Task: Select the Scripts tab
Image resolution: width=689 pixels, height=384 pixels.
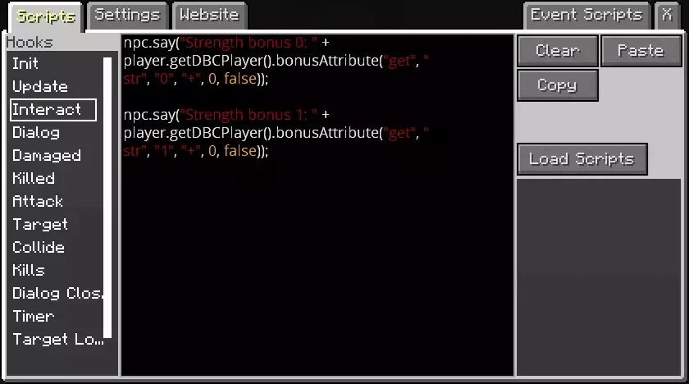Action: click(46, 16)
